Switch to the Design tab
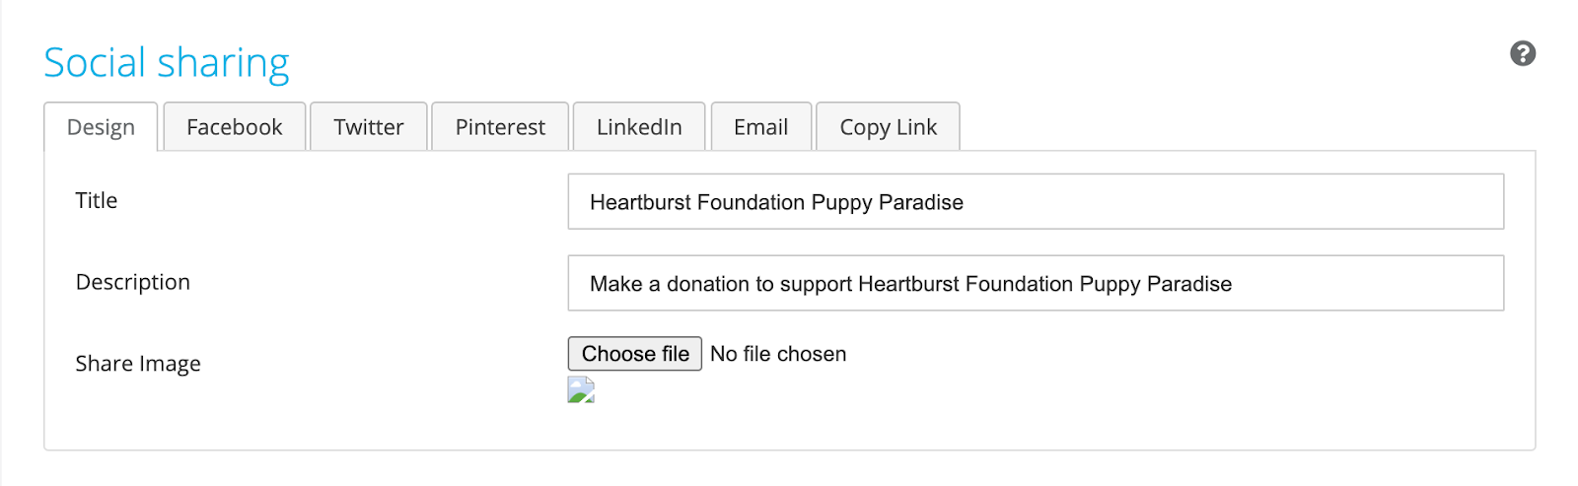The width and height of the screenshot is (1578, 486). [101, 127]
